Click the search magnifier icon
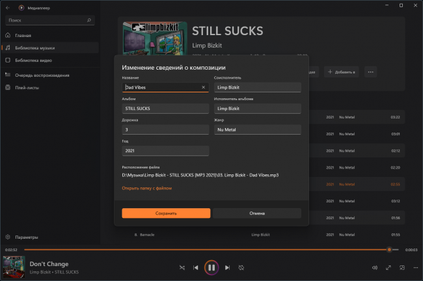Image resolution: width=423 pixels, height=281 pixels. pos(89,20)
